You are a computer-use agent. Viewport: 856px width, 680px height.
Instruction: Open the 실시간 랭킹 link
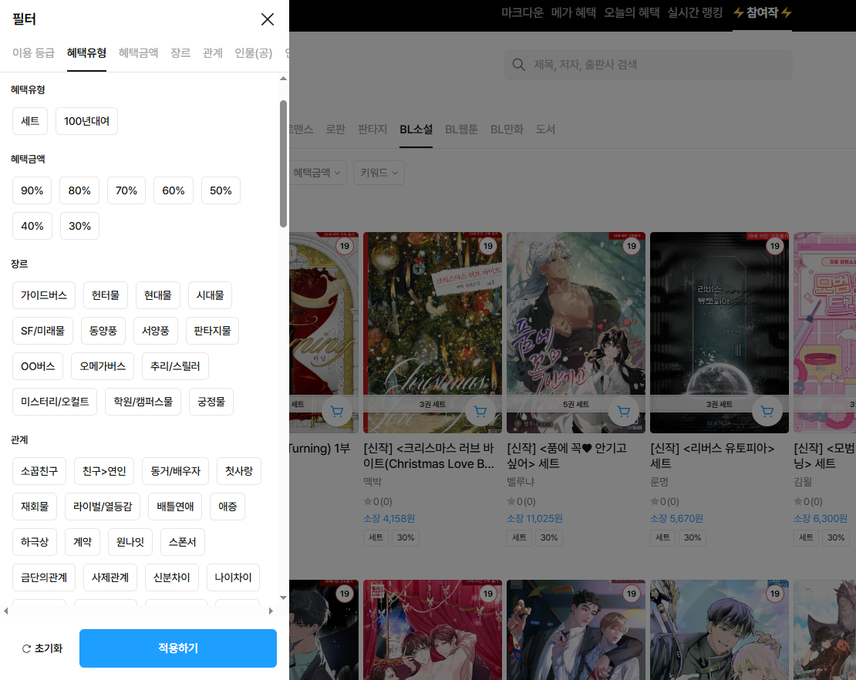click(x=695, y=13)
